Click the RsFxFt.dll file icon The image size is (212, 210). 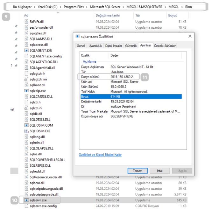pyautogui.click(x=27, y=22)
